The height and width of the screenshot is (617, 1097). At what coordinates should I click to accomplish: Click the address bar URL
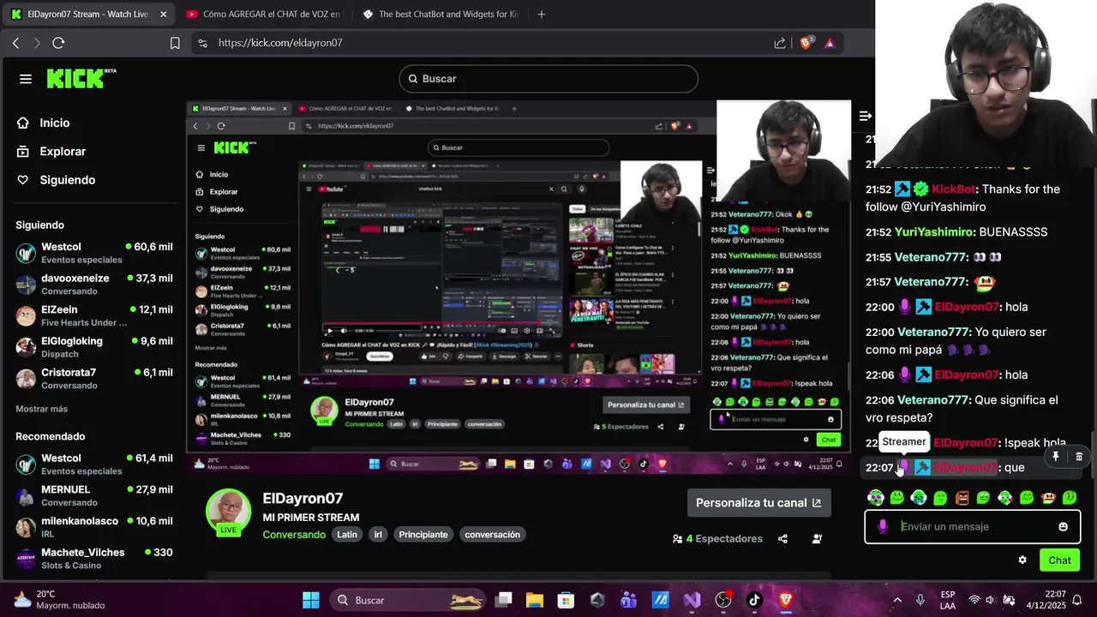coord(280,43)
